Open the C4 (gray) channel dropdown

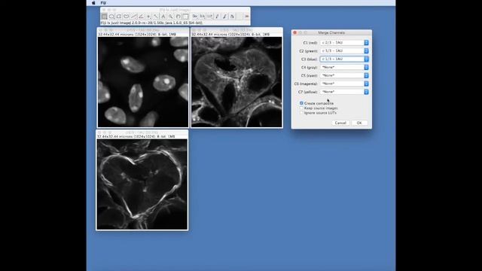(344, 67)
